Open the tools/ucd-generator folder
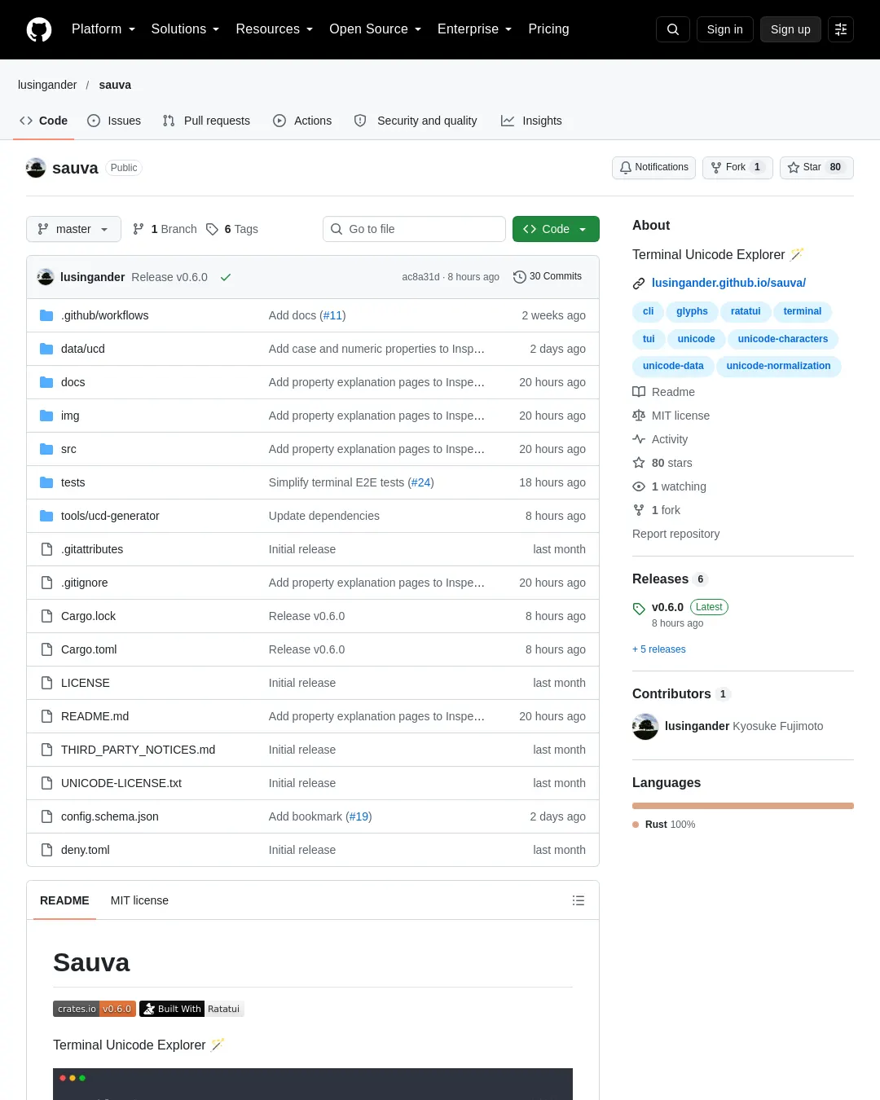The width and height of the screenshot is (880, 1100). [x=110, y=516]
